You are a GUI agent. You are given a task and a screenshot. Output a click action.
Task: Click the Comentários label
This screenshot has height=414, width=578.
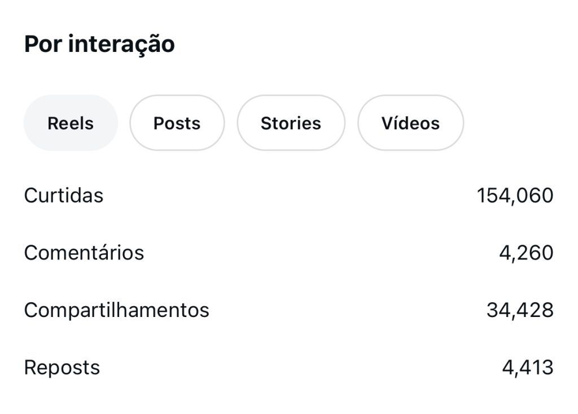pos(84,253)
